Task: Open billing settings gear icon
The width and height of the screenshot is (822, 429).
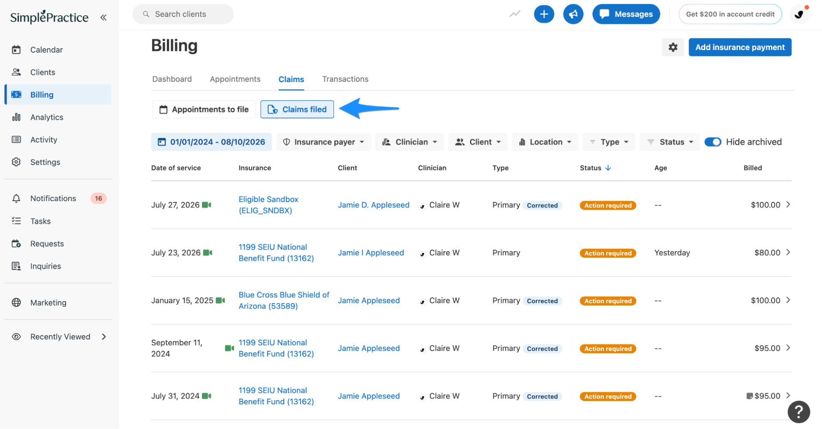Action: click(x=673, y=47)
